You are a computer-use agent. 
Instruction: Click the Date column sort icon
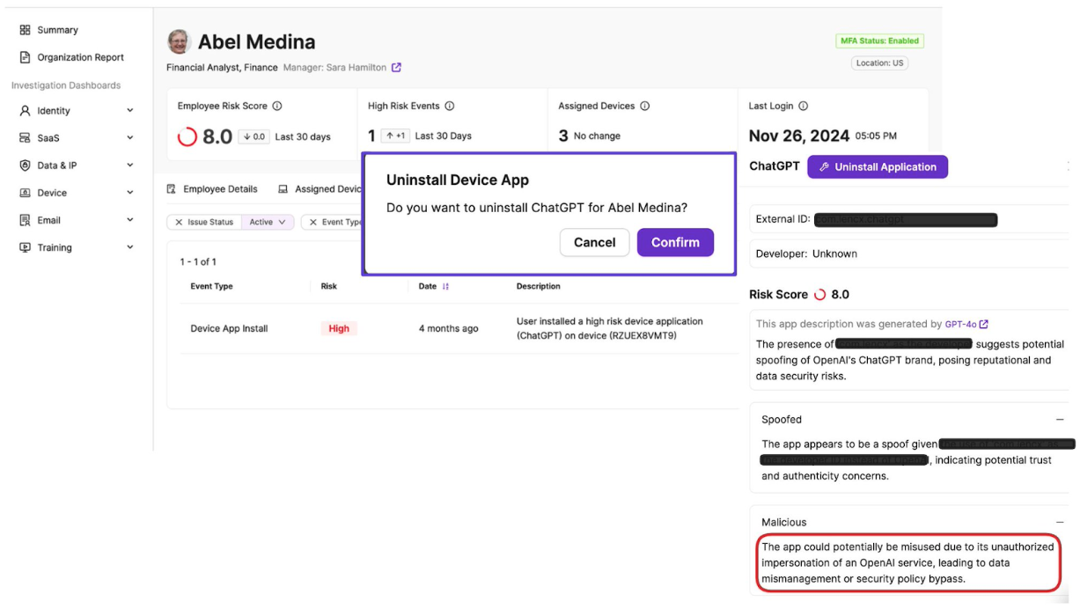click(445, 287)
